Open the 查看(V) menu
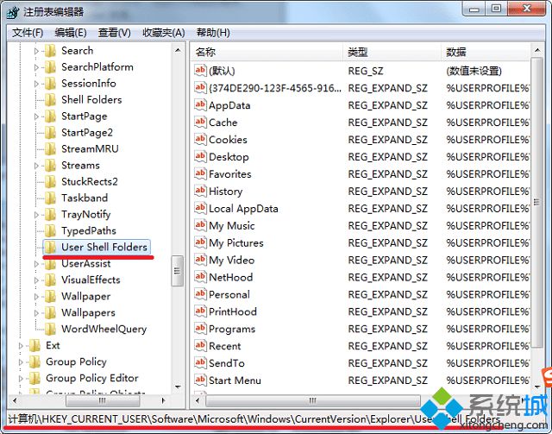 [x=115, y=33]
